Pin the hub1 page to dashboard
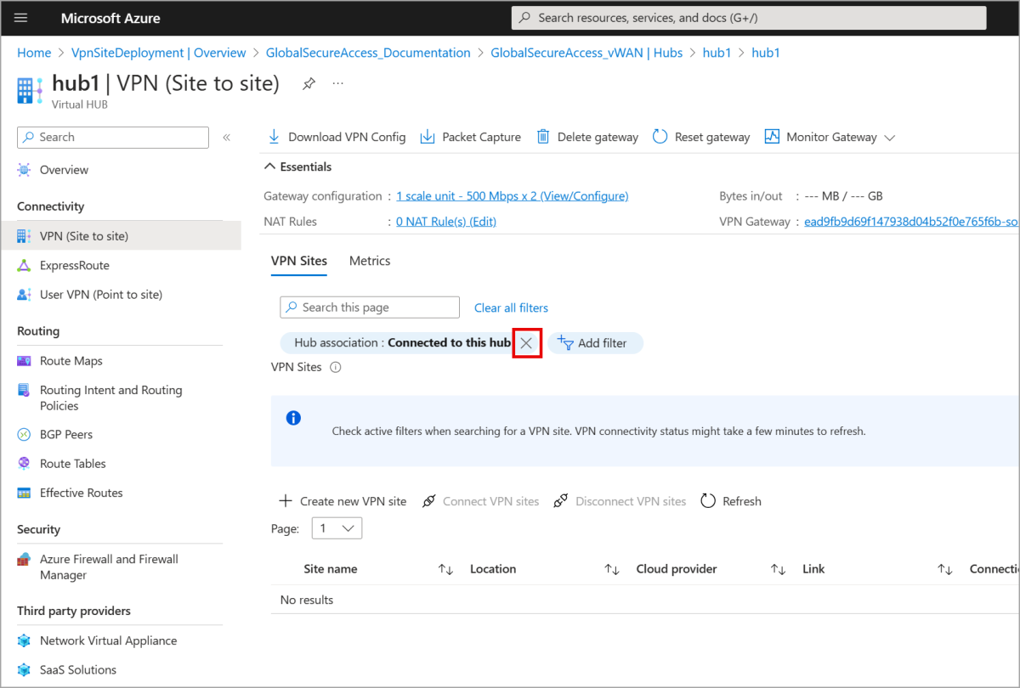Screen dimensions: 1020x688 pyautogui.click(x=309, y=83)
